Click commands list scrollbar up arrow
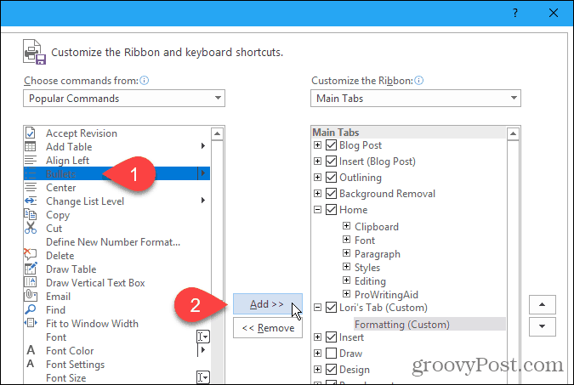 click(218, 133)
